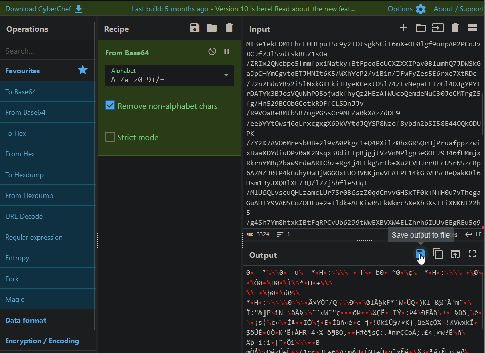Open a folder as input
Viewport: 485px width, 353px height.
[x=421, y=28]
